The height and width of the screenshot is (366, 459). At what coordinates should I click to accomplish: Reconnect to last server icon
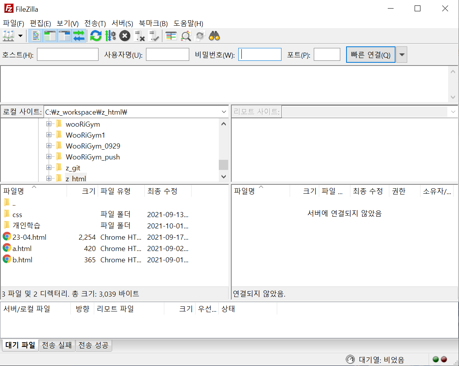point(154,36)
